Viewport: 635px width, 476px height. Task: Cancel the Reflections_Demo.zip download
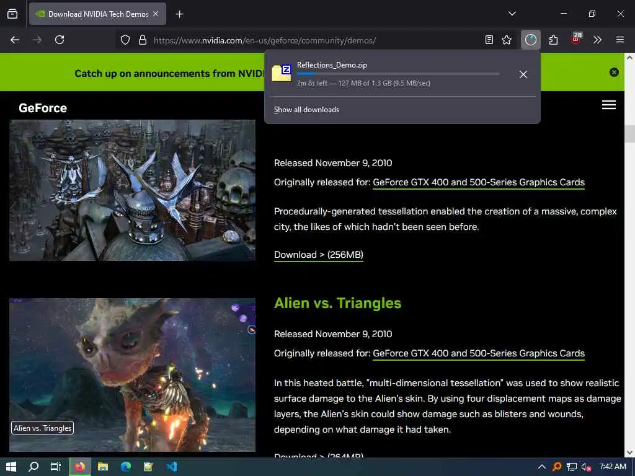(x=523, y=74)
